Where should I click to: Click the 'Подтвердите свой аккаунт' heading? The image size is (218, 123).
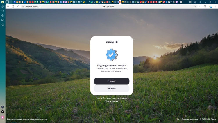coord(112,66)
